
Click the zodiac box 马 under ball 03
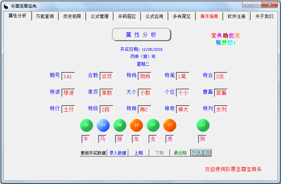(x=102, y=139)
